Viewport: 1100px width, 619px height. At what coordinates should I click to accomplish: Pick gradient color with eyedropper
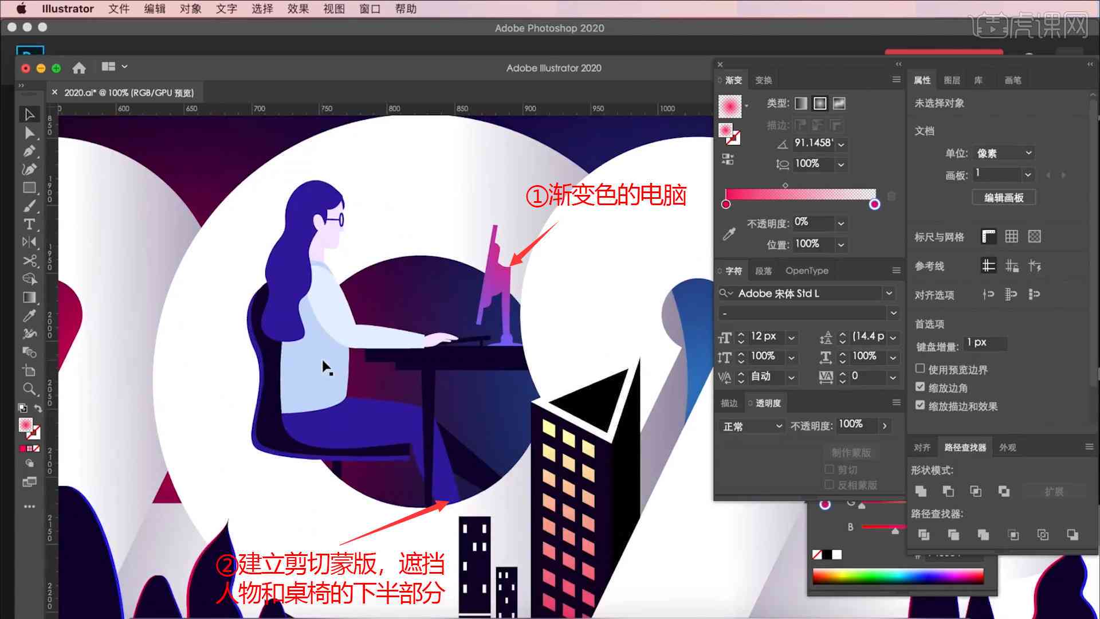coord(729,233)
